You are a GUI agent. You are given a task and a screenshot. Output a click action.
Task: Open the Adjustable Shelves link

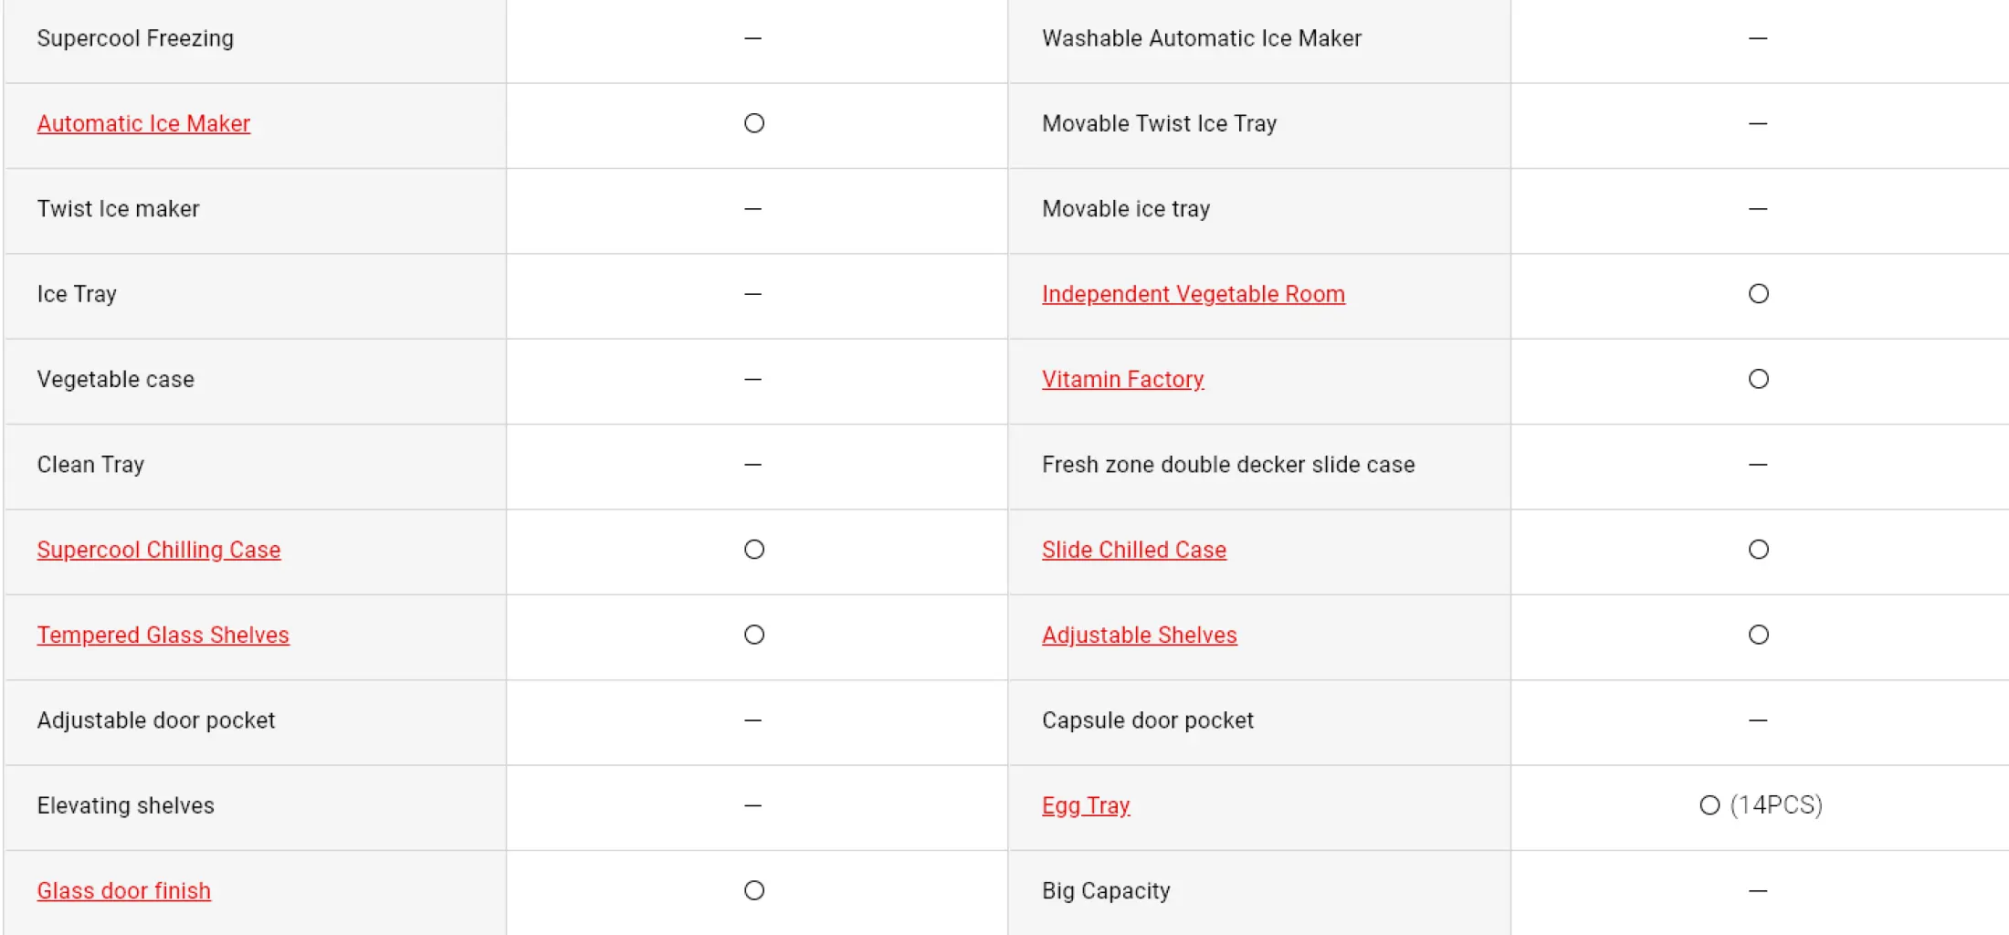(x=1139, y=635)
